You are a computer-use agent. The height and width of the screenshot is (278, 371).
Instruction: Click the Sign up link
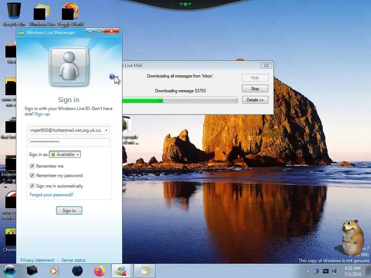[42, 114]
